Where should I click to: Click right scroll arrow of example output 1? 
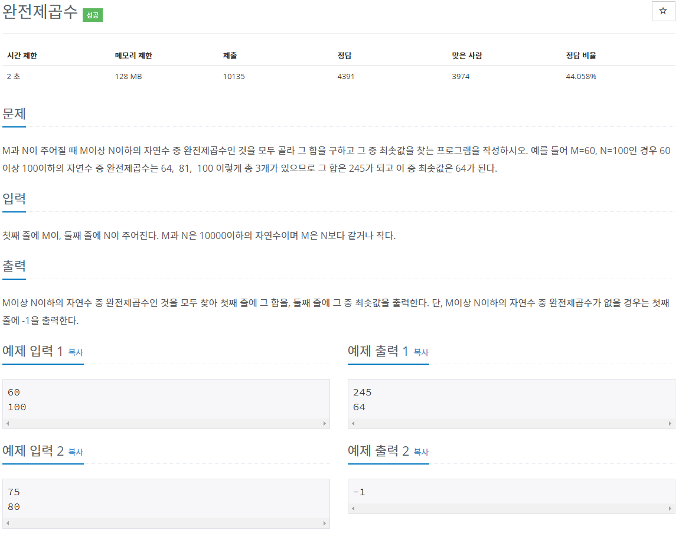(670, 423)
